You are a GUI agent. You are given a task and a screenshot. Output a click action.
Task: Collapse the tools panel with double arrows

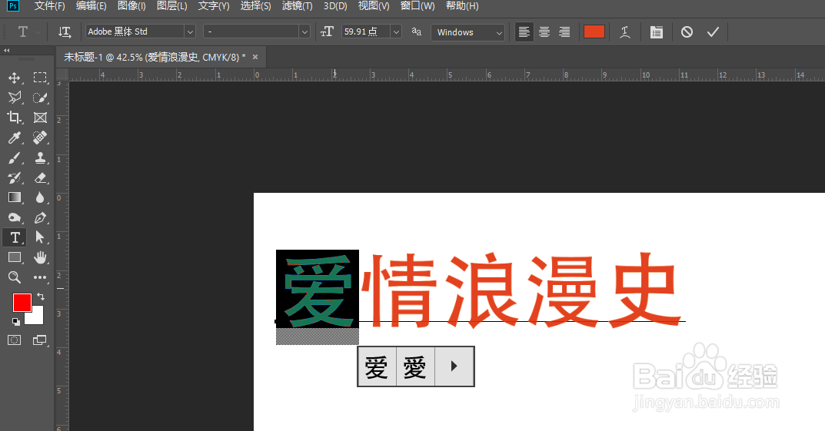click(x=7, y=51)
